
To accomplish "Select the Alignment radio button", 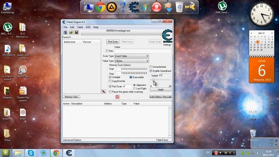I will 134,85.
